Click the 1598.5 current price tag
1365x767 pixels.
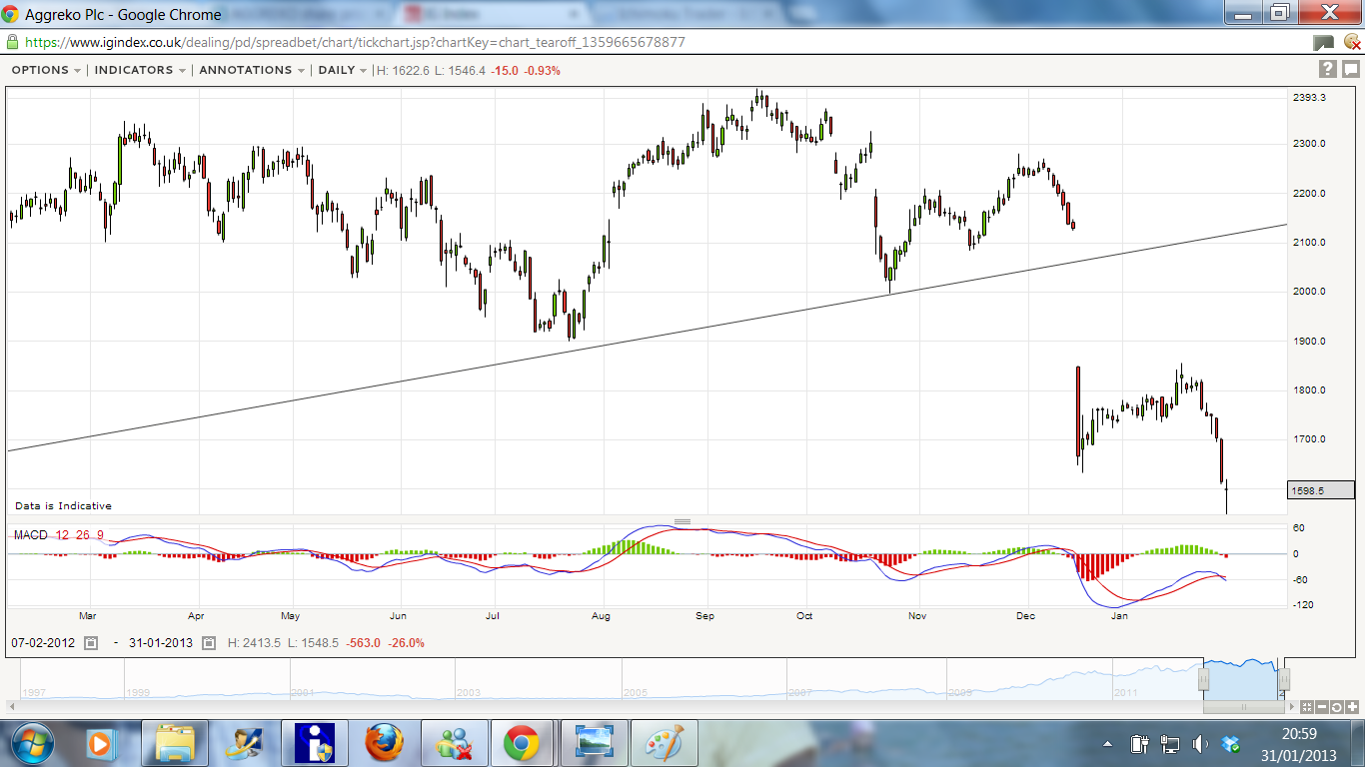click(x=1322, y=490)
